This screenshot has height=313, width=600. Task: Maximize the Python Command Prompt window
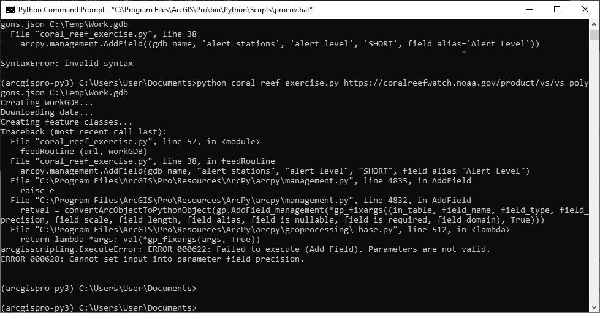[x=557, y=9]
